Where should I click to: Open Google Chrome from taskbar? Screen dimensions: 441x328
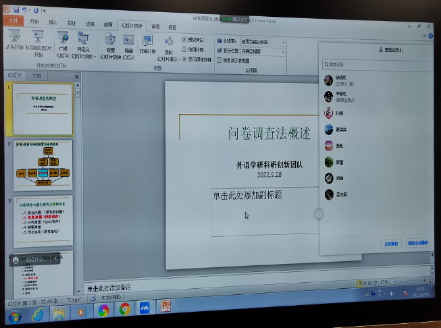(124, 310)
